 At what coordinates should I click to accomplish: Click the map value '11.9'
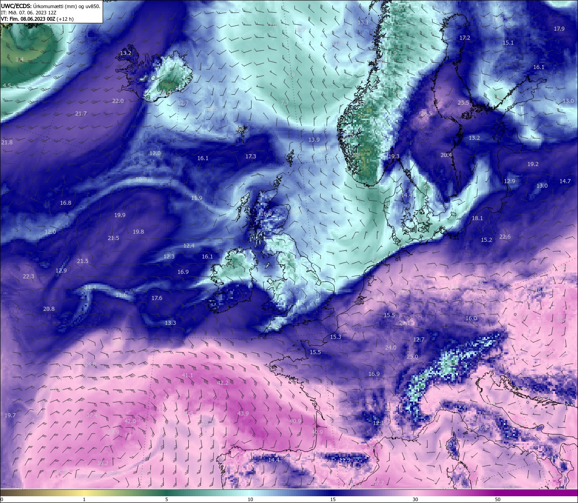click(196, 198)
